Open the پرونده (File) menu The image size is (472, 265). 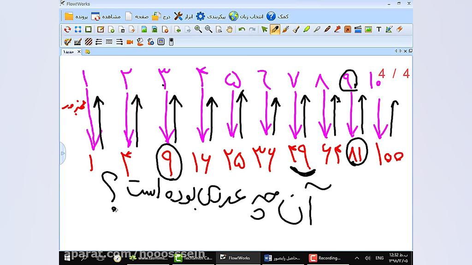pos(76,17)
